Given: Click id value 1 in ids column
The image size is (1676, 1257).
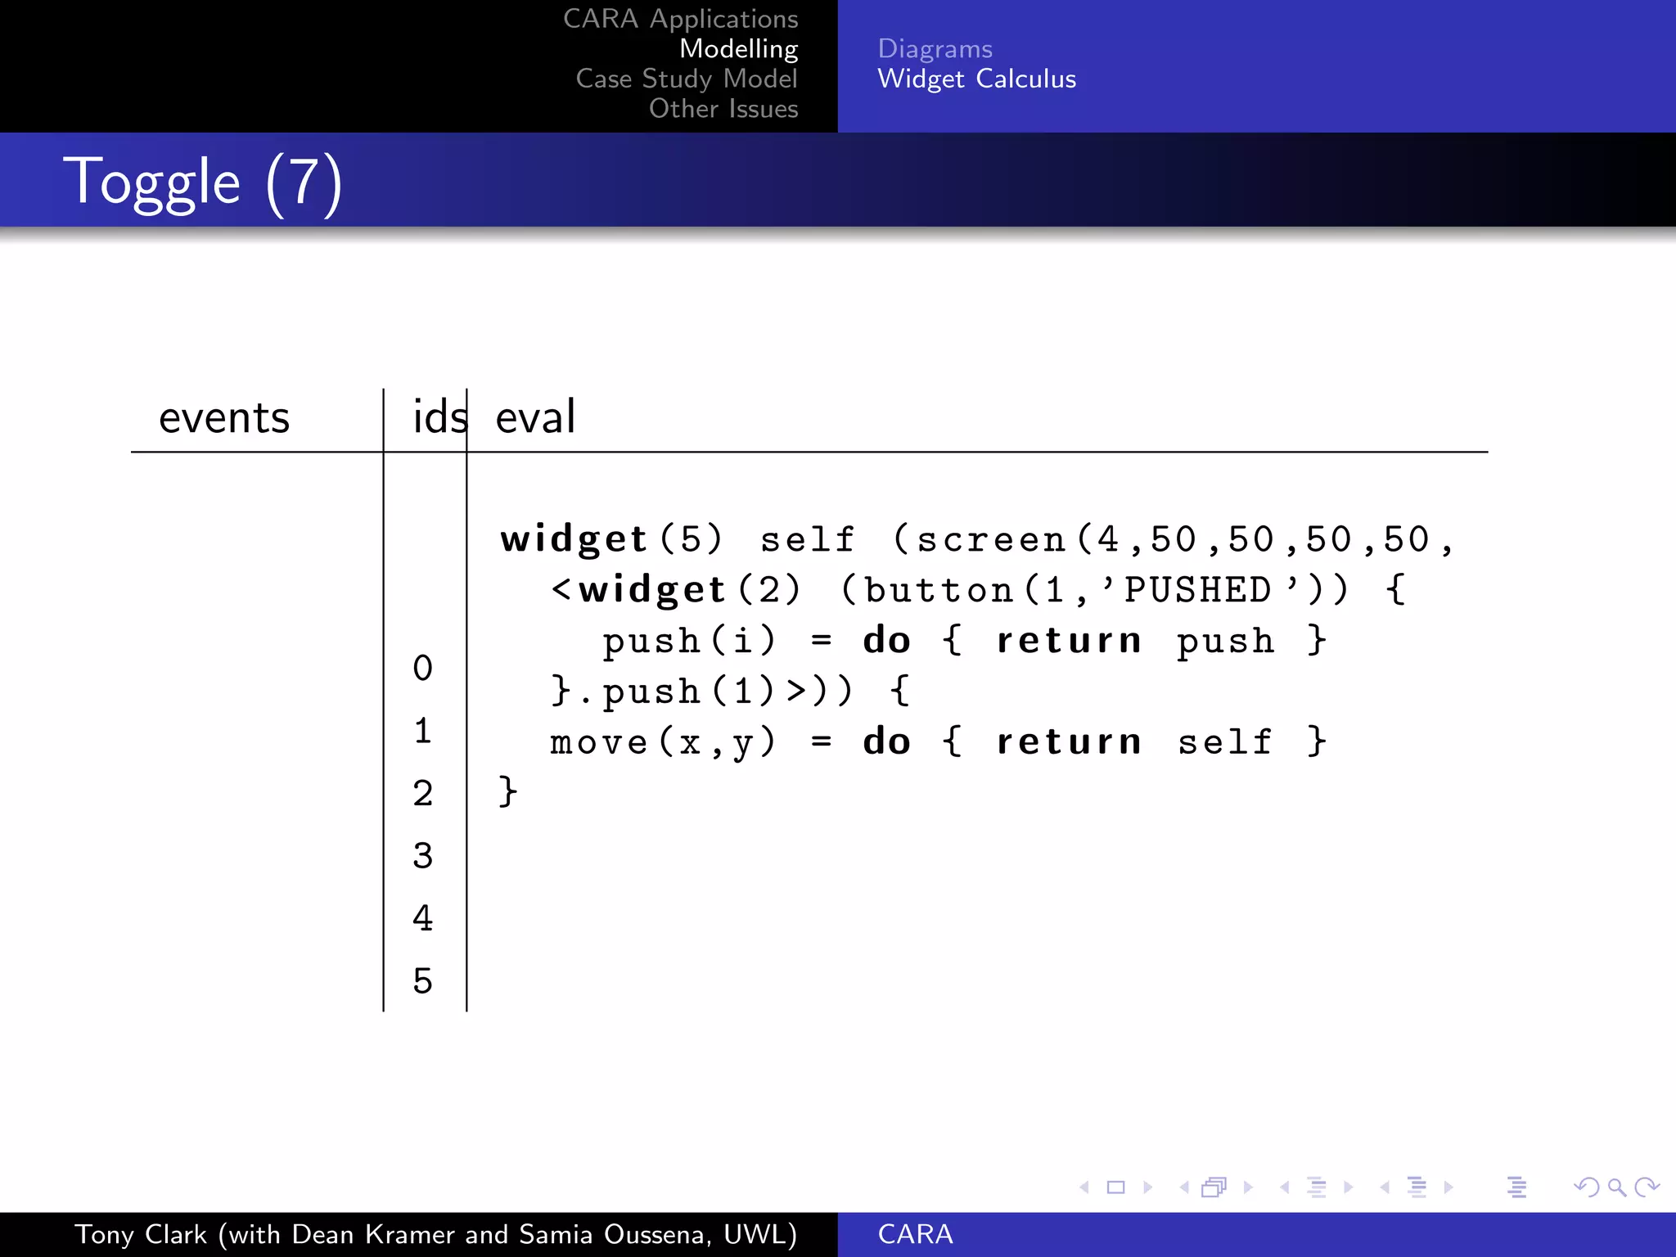Looking at the screenshot, I should pos(422,731).
